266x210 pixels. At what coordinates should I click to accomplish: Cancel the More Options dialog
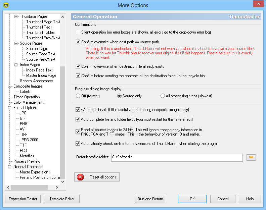click(x=223, y=199)
